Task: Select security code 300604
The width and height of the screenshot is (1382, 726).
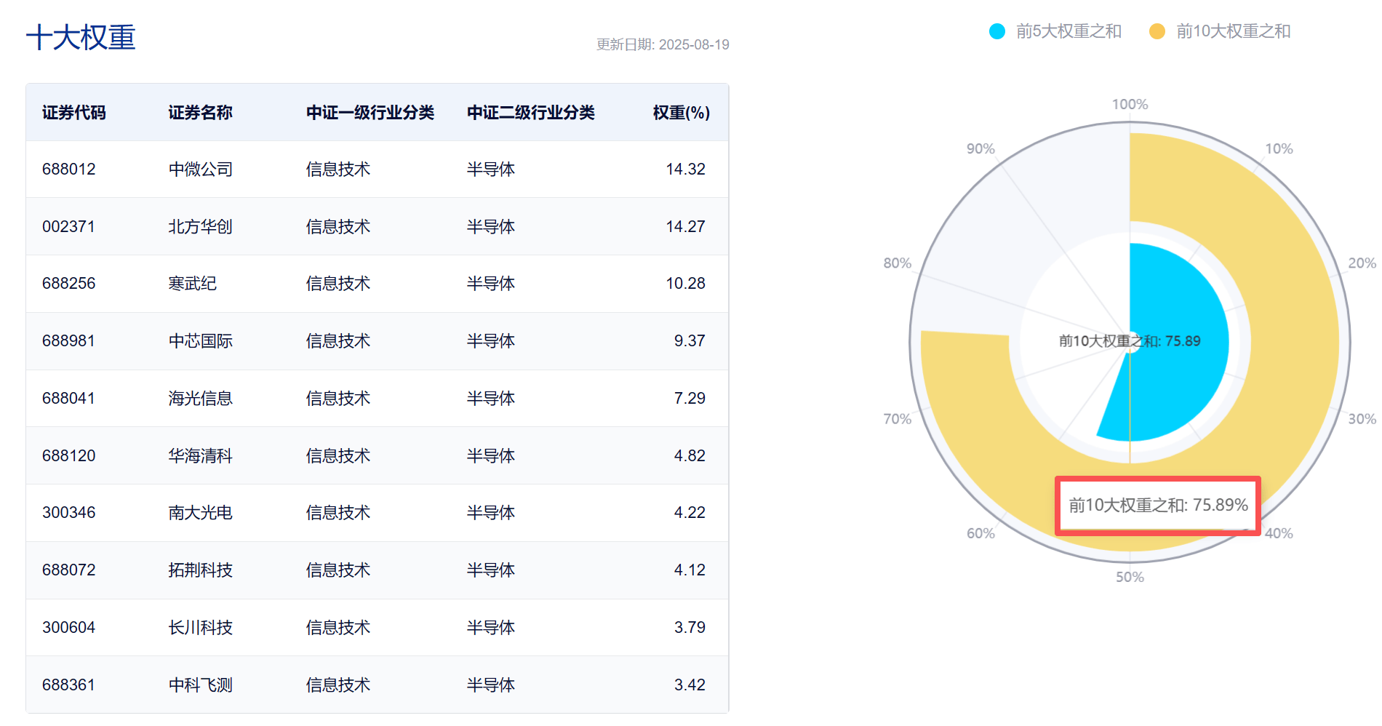Action: point(69,628)
